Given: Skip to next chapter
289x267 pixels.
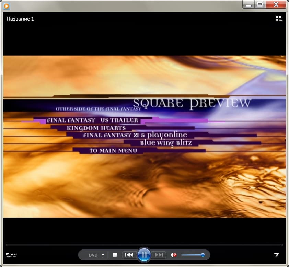Looking at the screenshot, I should [x=159, y=255].
